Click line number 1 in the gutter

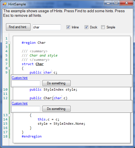pyautogui.click(x=6, y=38)
